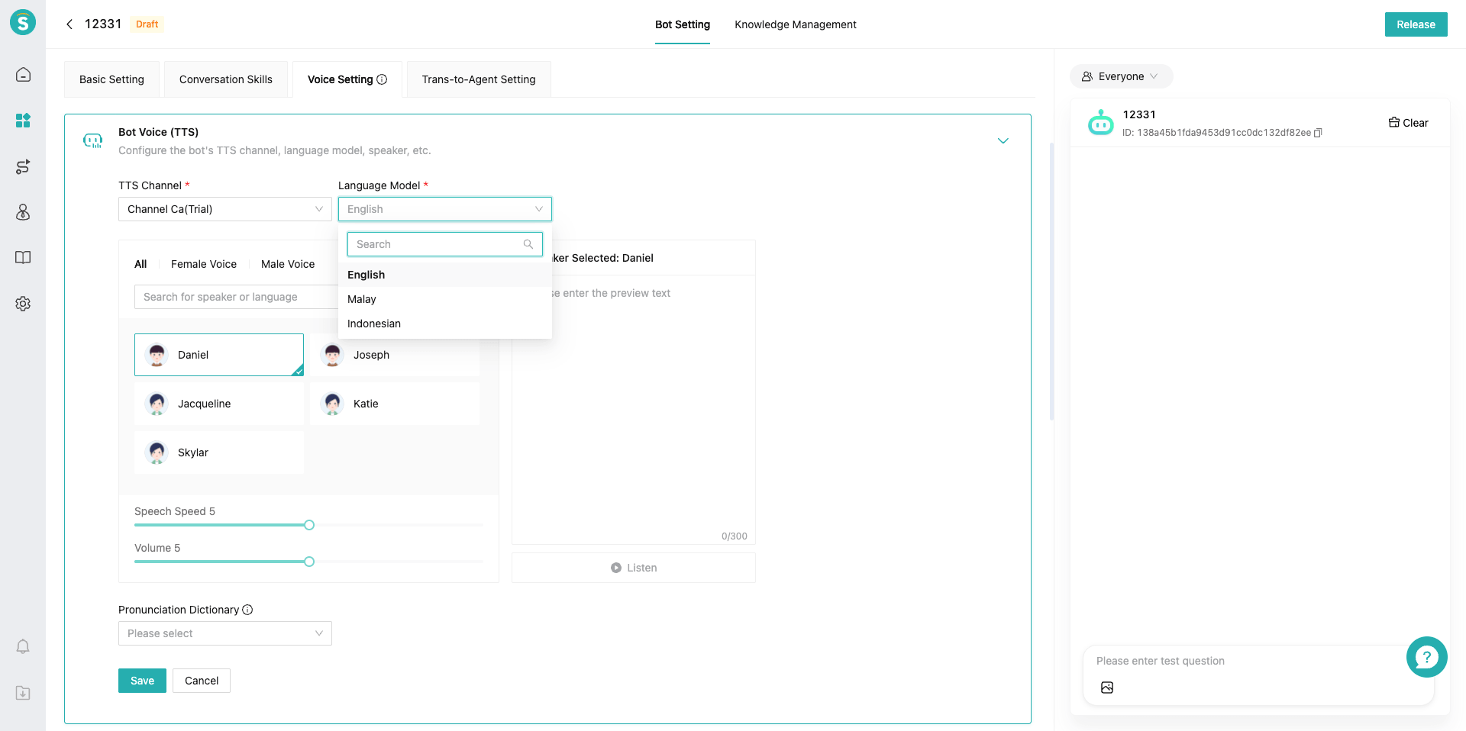Open the home icon in sidebar
This screenshot has height=731, width=1466.
23,74
